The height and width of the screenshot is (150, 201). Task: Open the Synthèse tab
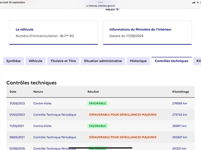tap(14, 61)
